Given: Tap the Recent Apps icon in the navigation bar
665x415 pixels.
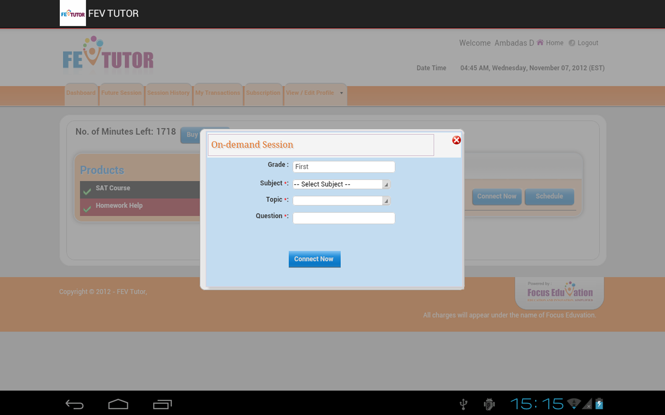Looking at the screenshot, I should click(162, 403).
